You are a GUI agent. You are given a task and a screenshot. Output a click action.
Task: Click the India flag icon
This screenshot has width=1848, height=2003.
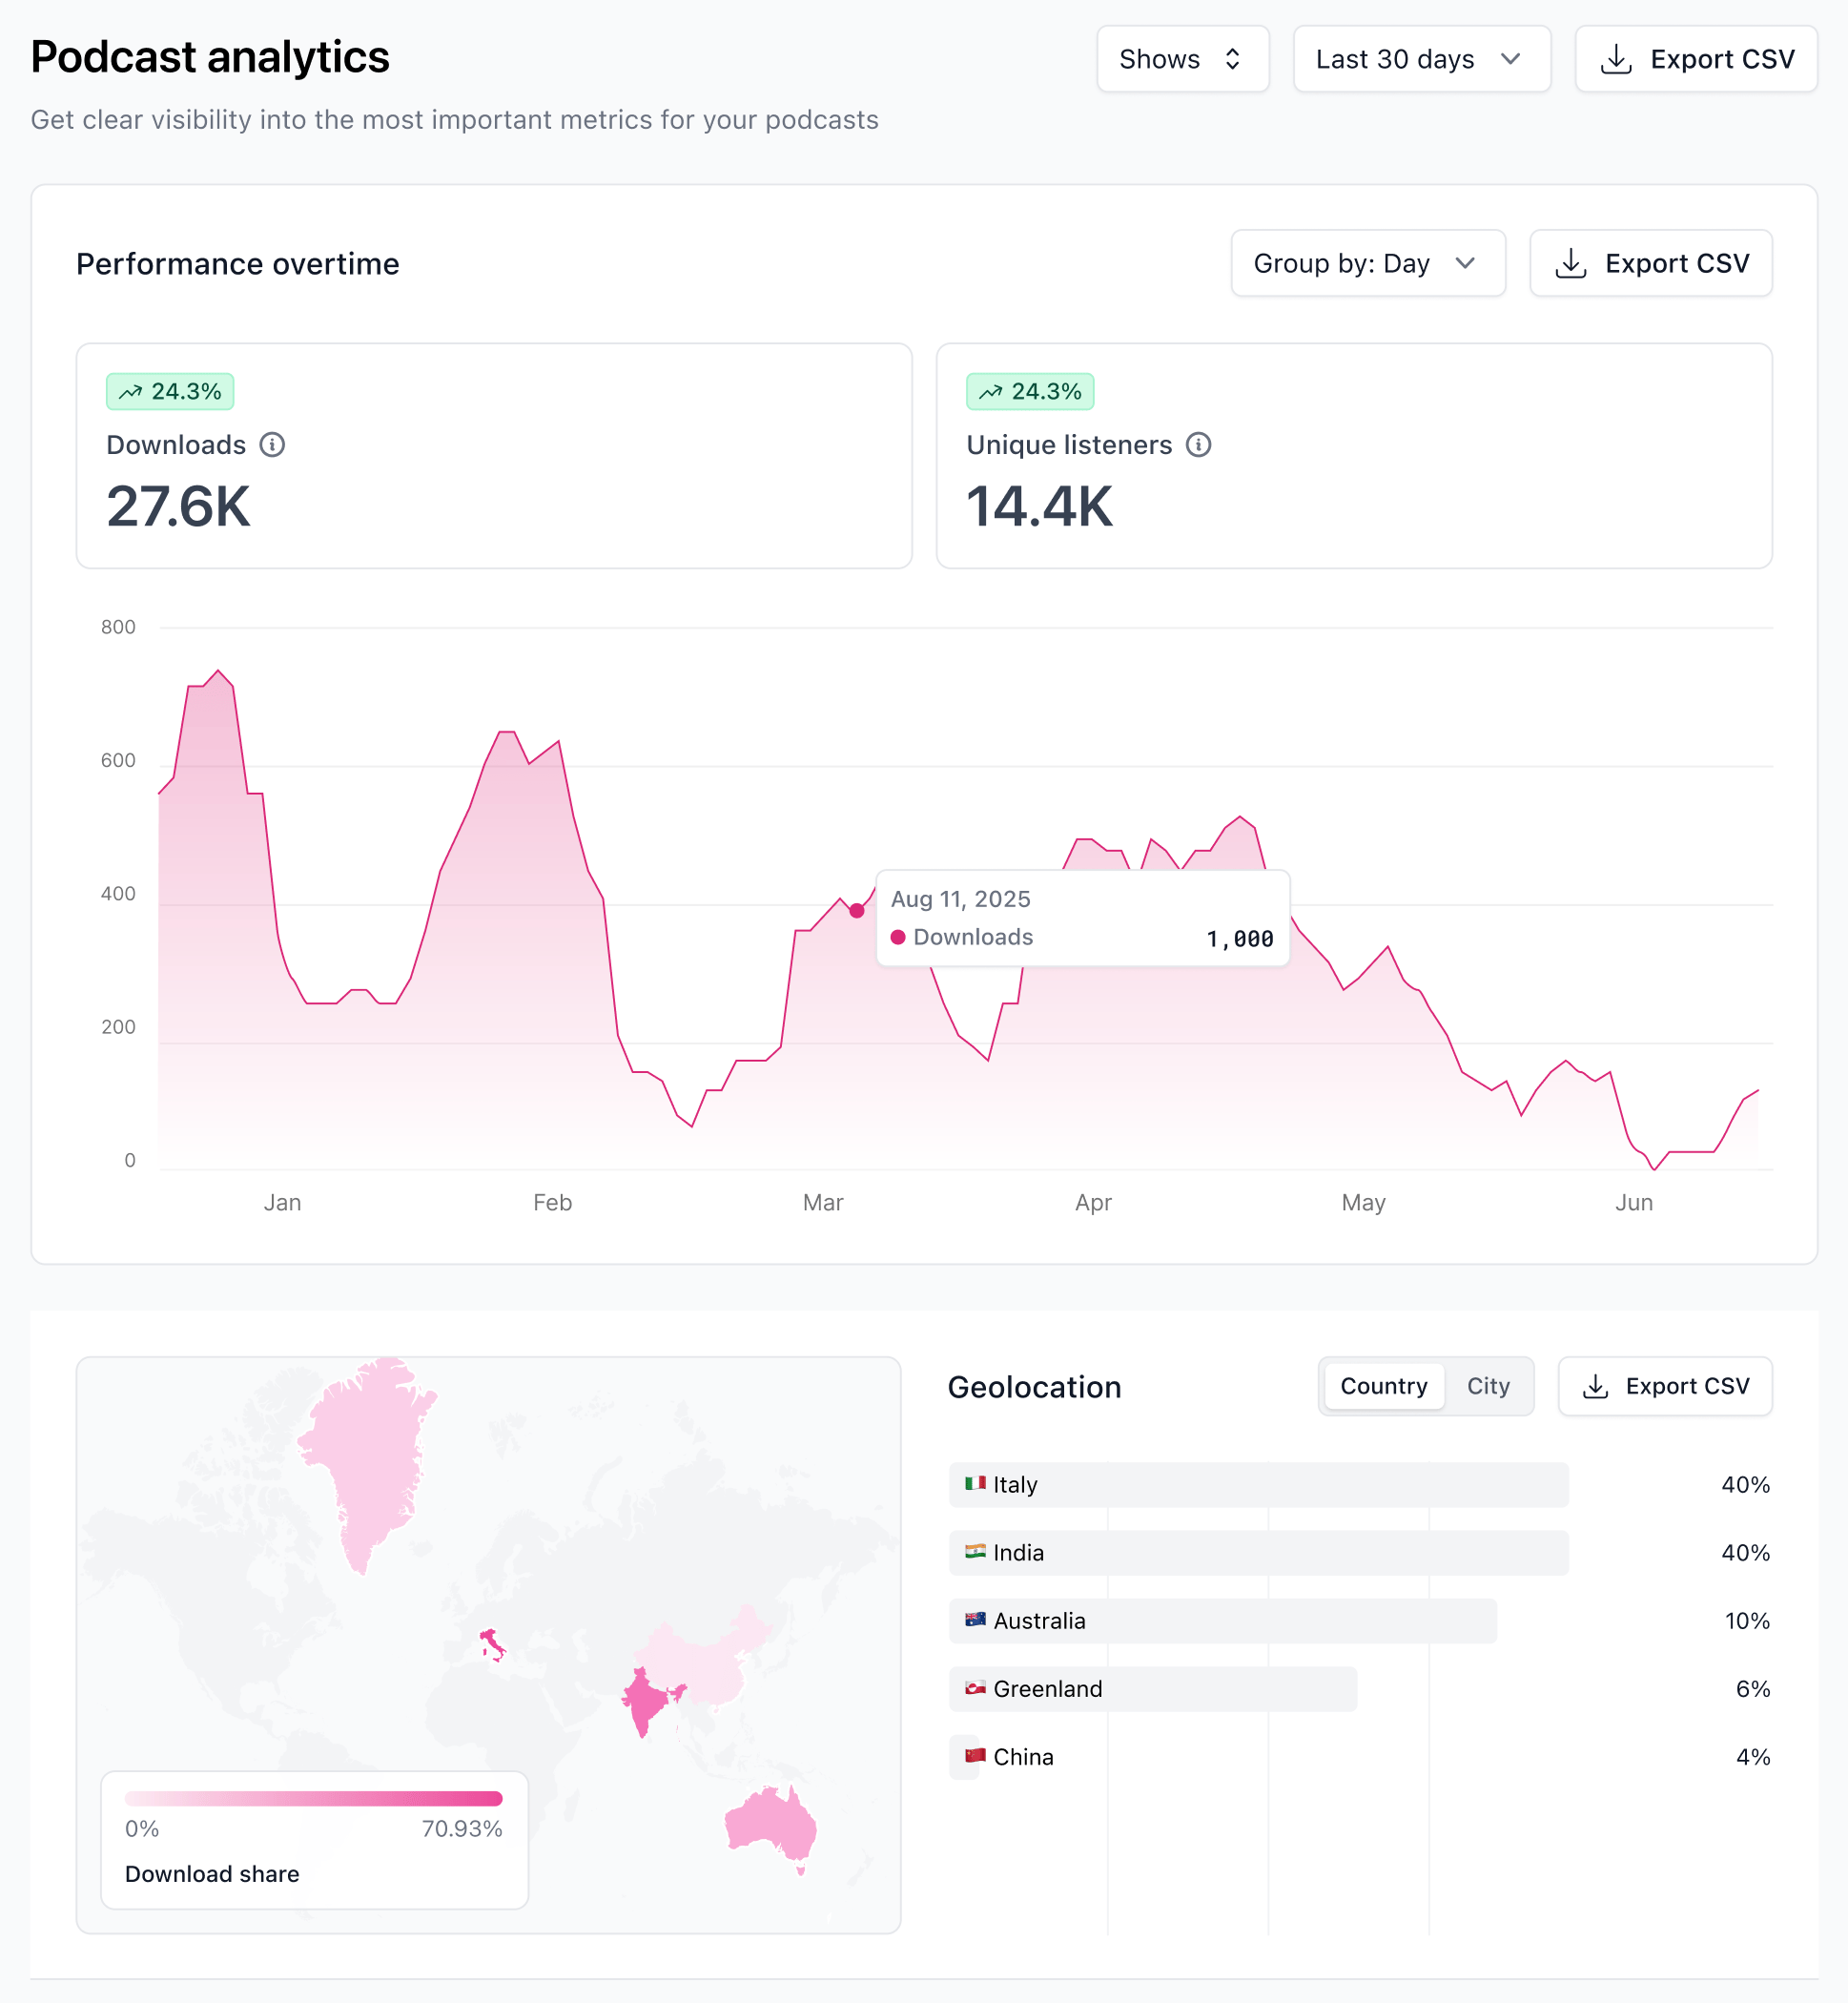(x=975, y=1551)
